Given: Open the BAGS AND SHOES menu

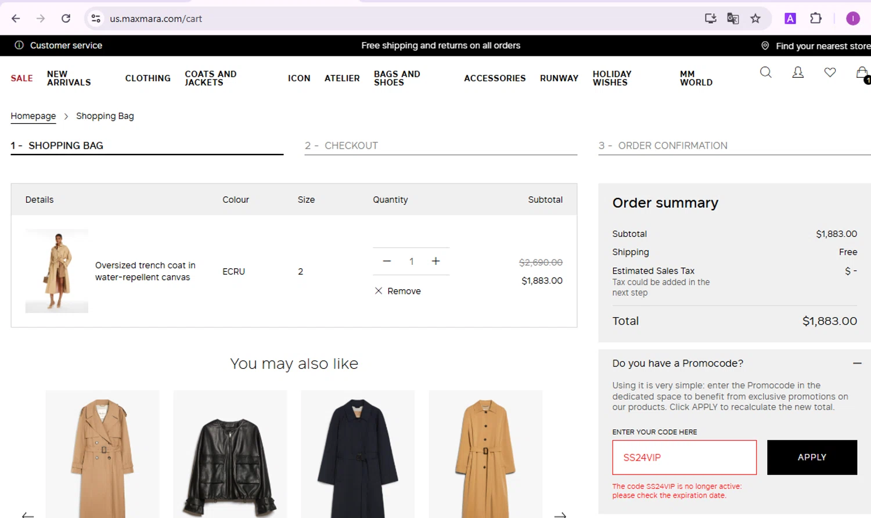Looking at the screenshot, I should [397, 78].
